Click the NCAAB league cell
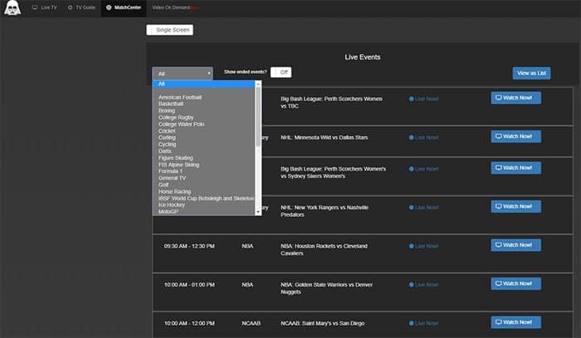Viewport: 581px width, 338px height. point(251,323)
